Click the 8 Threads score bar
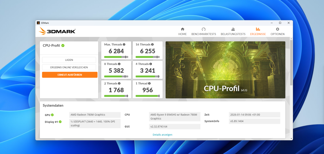 coord(116,76)
